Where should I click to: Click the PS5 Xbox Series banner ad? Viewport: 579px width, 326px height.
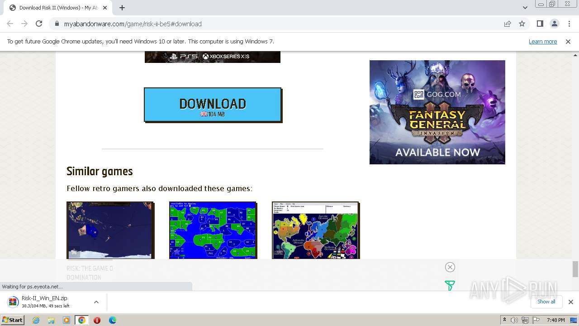pos(213,57)
